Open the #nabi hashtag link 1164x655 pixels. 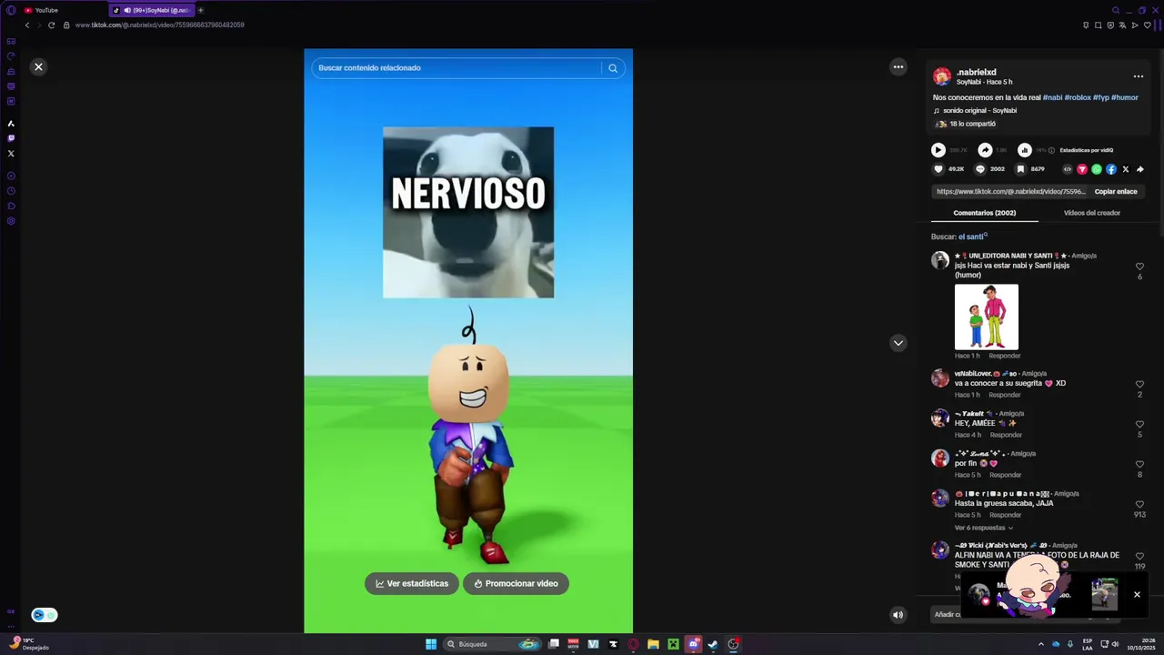tap(1052, 97)
